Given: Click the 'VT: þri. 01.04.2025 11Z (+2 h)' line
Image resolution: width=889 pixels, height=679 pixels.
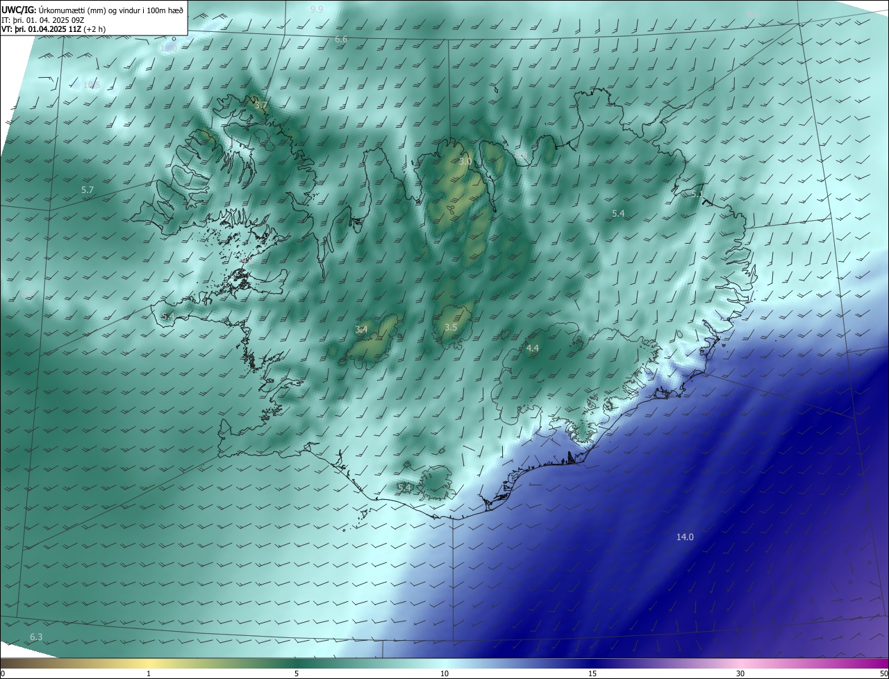Looking at the screenshot, I should (53, 29).
